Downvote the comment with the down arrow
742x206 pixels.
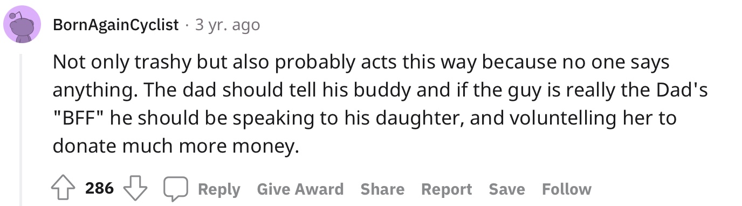tap(135, 189)
